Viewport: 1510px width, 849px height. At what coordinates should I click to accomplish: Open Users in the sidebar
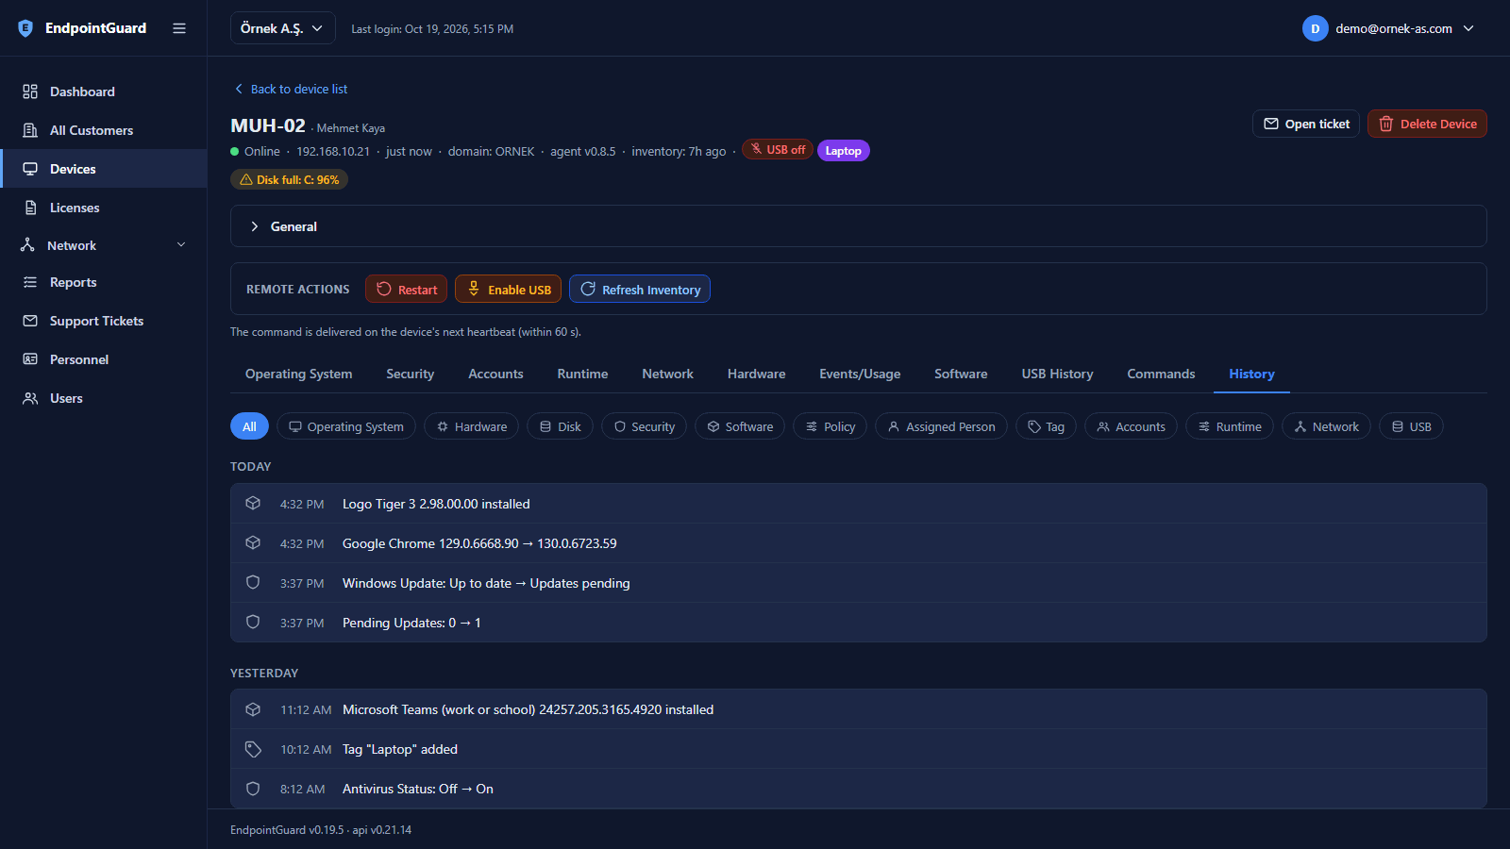(104, 398)
